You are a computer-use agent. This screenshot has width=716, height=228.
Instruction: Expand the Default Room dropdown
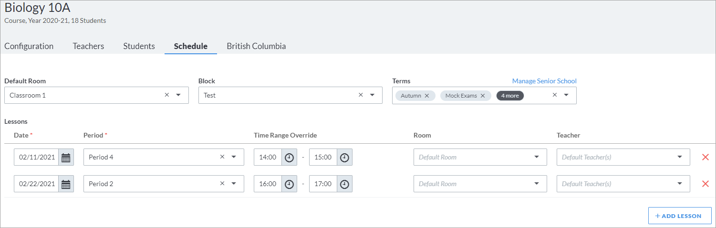178,95
